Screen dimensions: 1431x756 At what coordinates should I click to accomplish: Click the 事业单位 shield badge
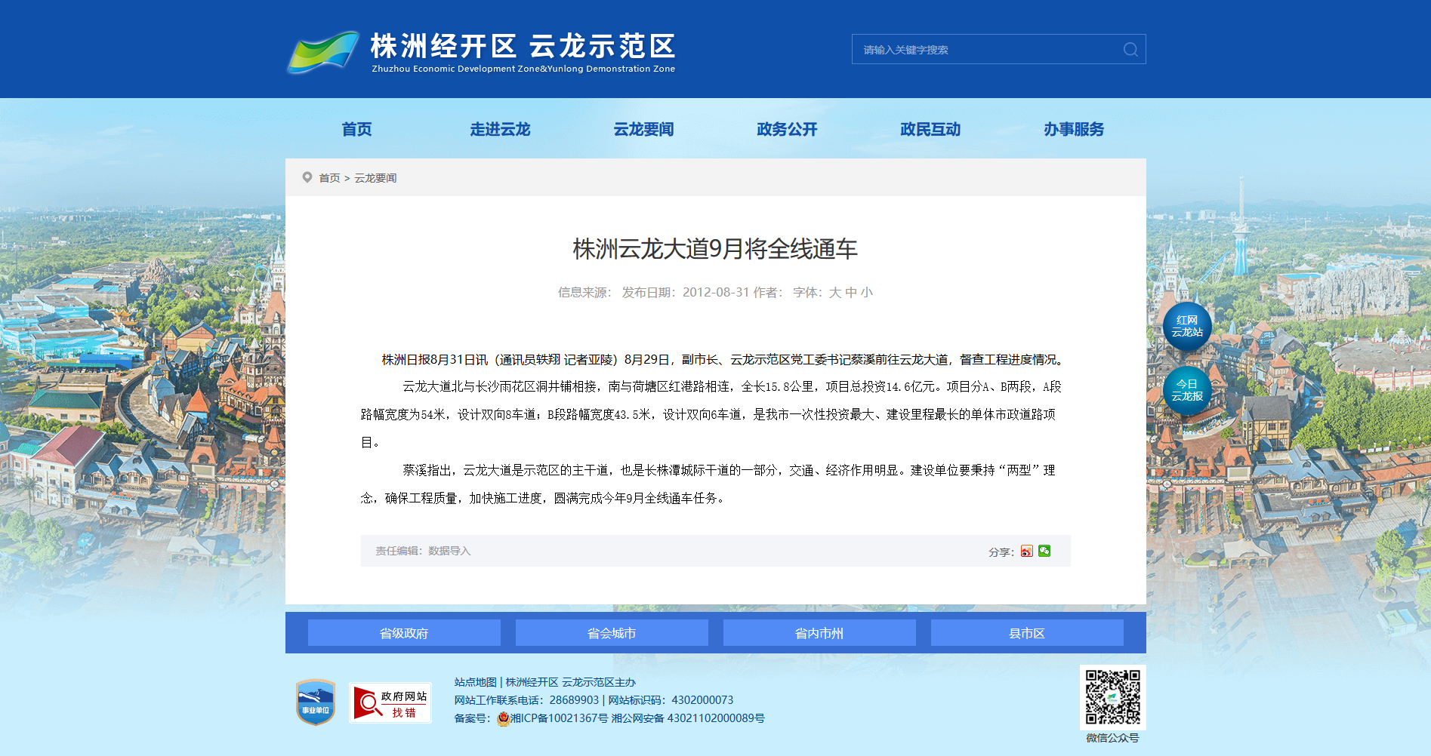316,702
